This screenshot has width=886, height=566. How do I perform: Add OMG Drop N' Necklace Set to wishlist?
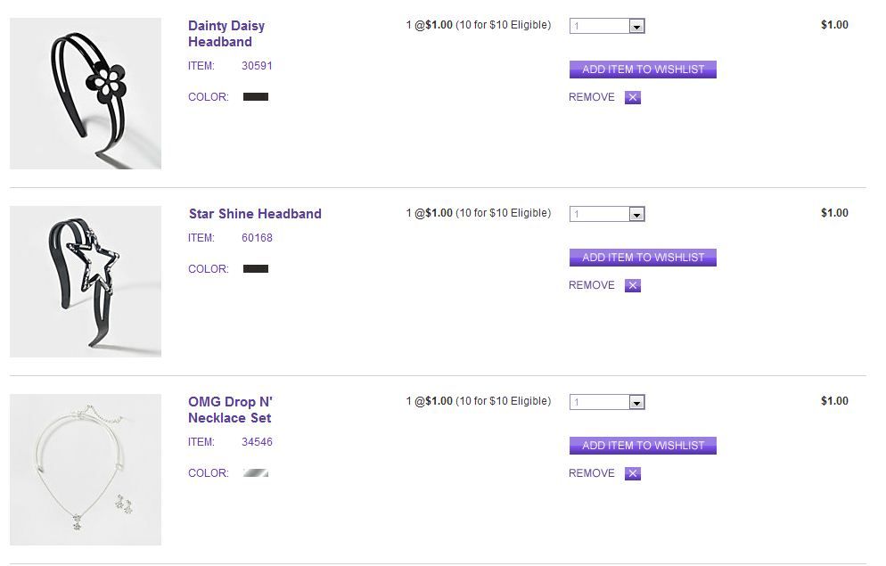643,446
